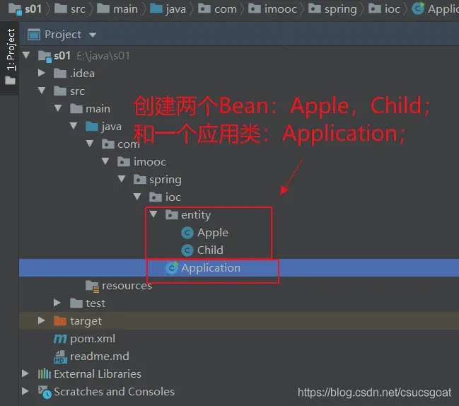Select the target folder label
The height and width of the screenshot is (406, 459).
click(x=86, y=321)
